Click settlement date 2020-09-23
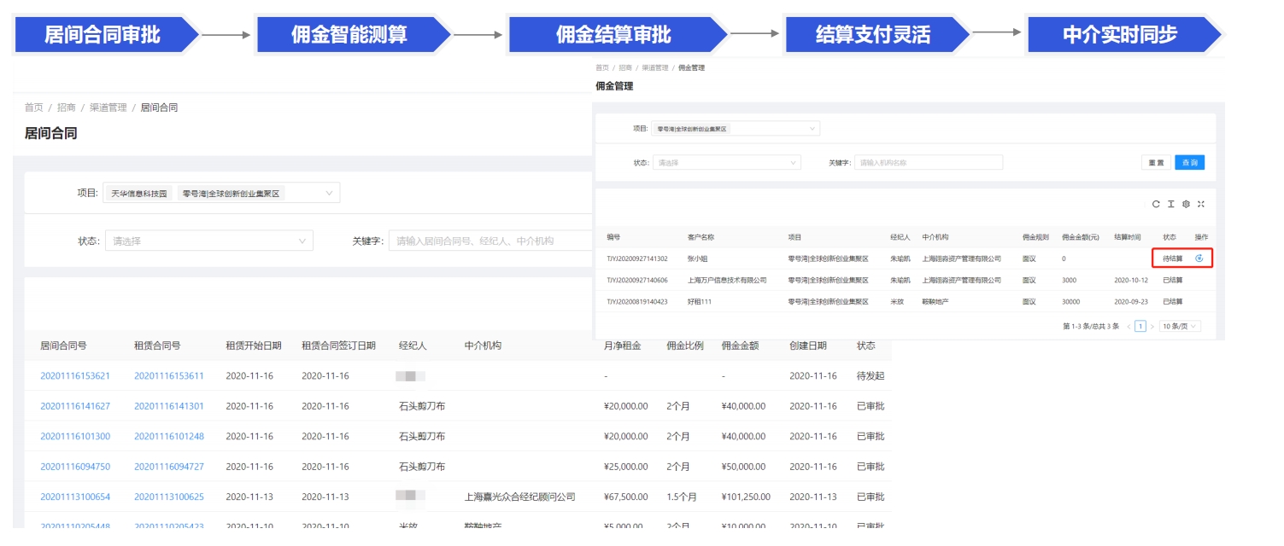Screen dimensions: 1284x546 click(1131, 302)
